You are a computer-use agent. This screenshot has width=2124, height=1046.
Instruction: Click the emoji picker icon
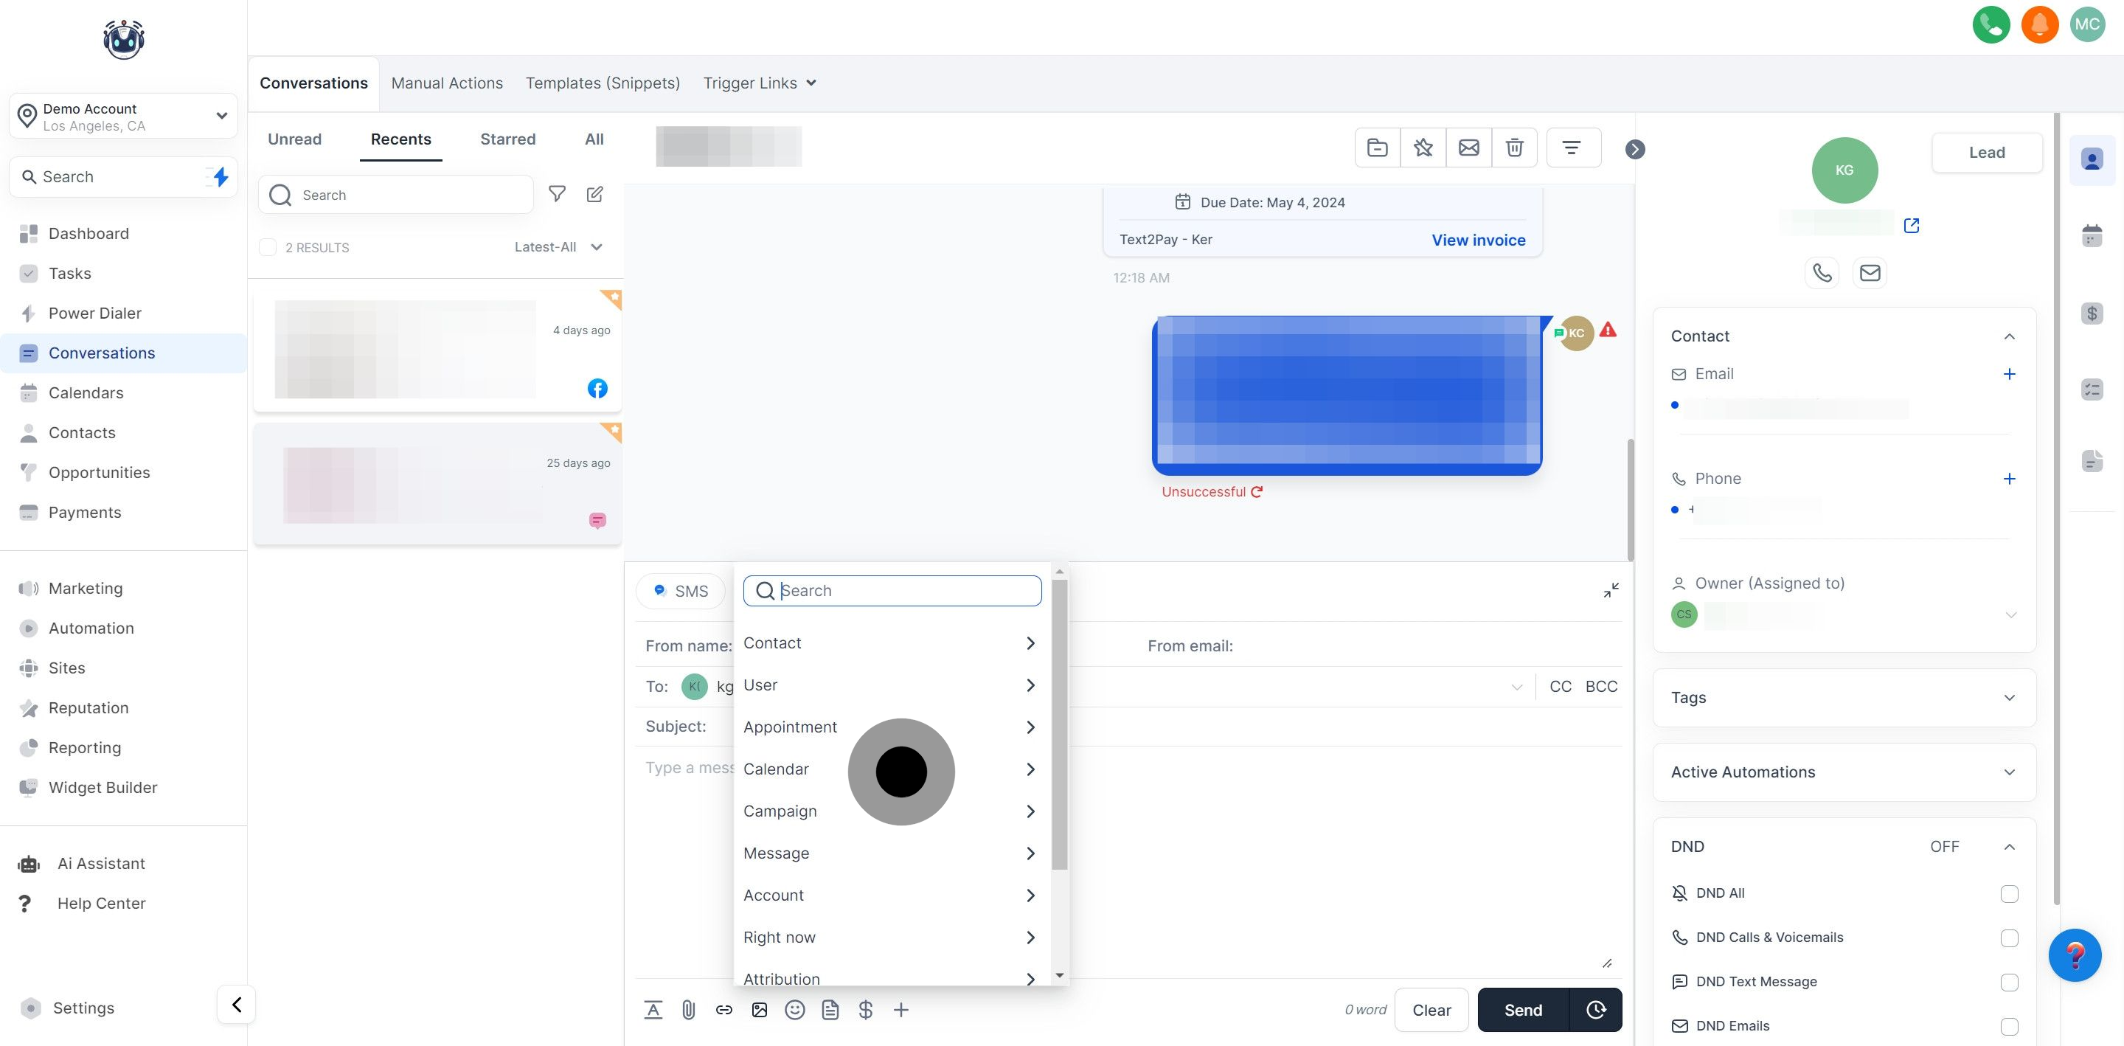coord(794,1010)
